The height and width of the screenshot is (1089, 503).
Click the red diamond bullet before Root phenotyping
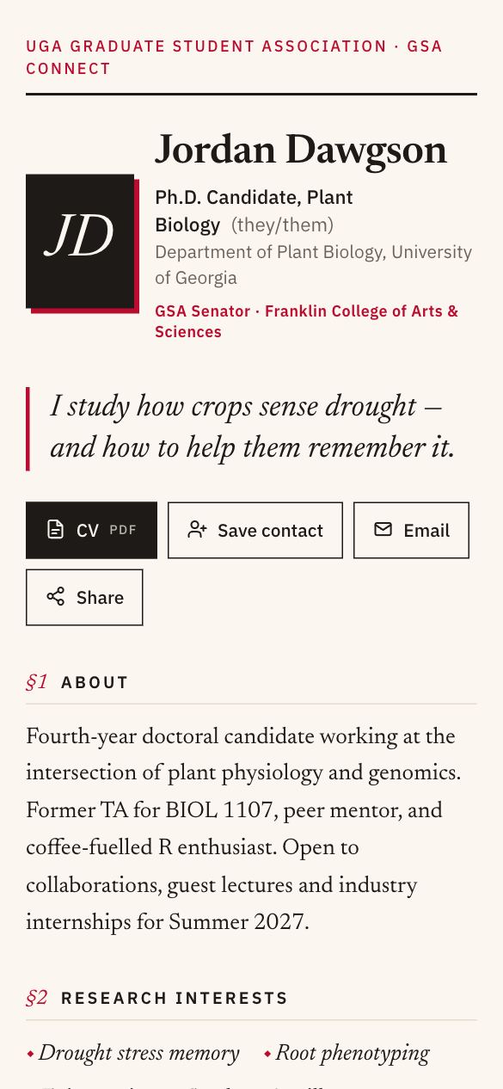pyautogui.click(x=267, y=1054)
